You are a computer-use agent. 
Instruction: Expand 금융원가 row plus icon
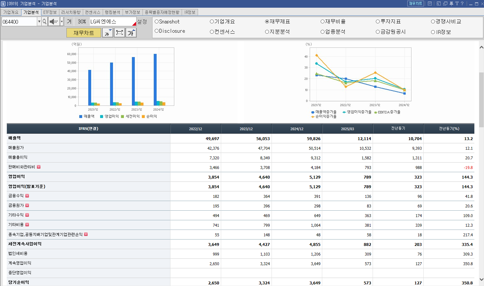click(27, 205)
